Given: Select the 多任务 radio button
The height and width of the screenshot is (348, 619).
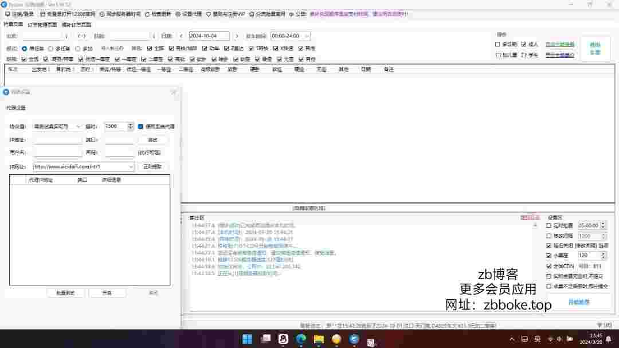Looking at the screenshot, I should pyautogui.click(x=50, y=48).
